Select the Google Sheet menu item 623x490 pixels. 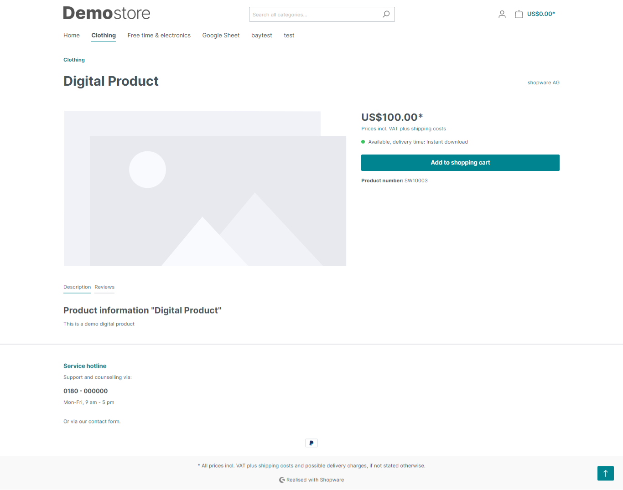click(x=221, y=36)
